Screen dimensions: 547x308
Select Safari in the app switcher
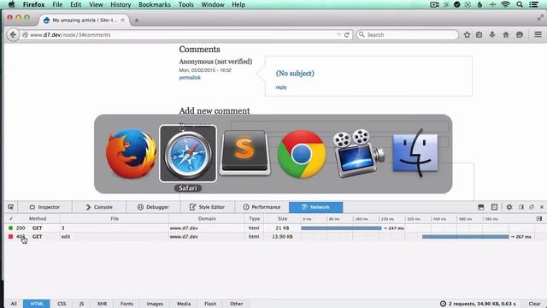(188, 154)
